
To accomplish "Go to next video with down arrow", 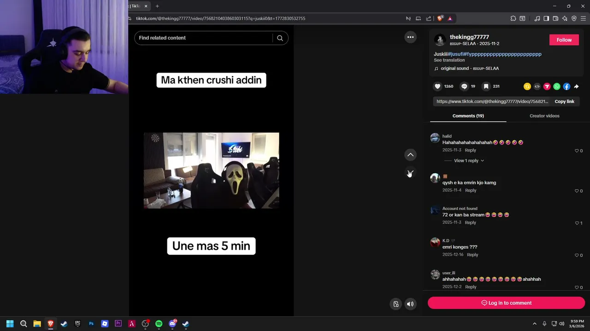I will click(410, 173).
